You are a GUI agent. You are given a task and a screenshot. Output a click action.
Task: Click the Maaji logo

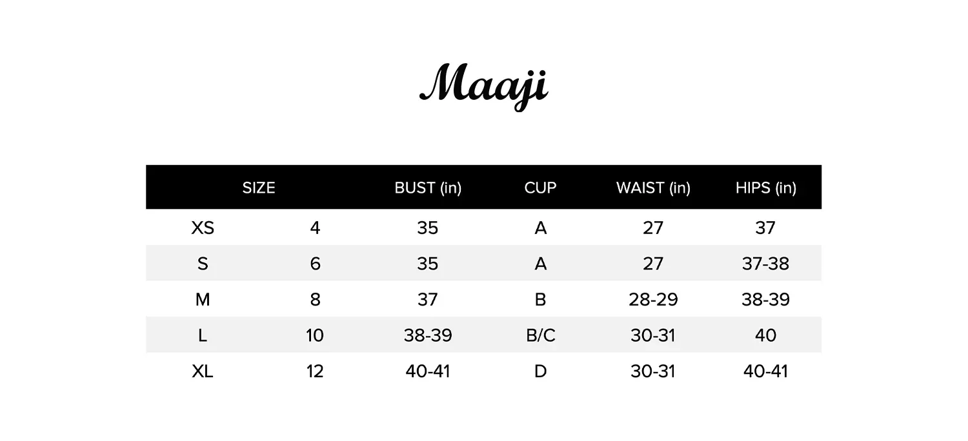(x=483, y=85)
